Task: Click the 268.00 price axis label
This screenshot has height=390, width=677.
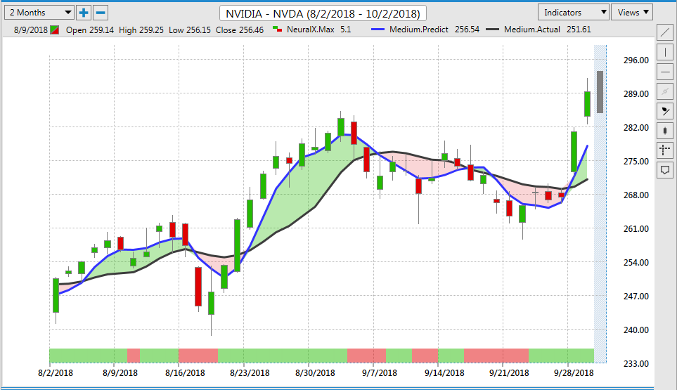Action: (636, 195)
